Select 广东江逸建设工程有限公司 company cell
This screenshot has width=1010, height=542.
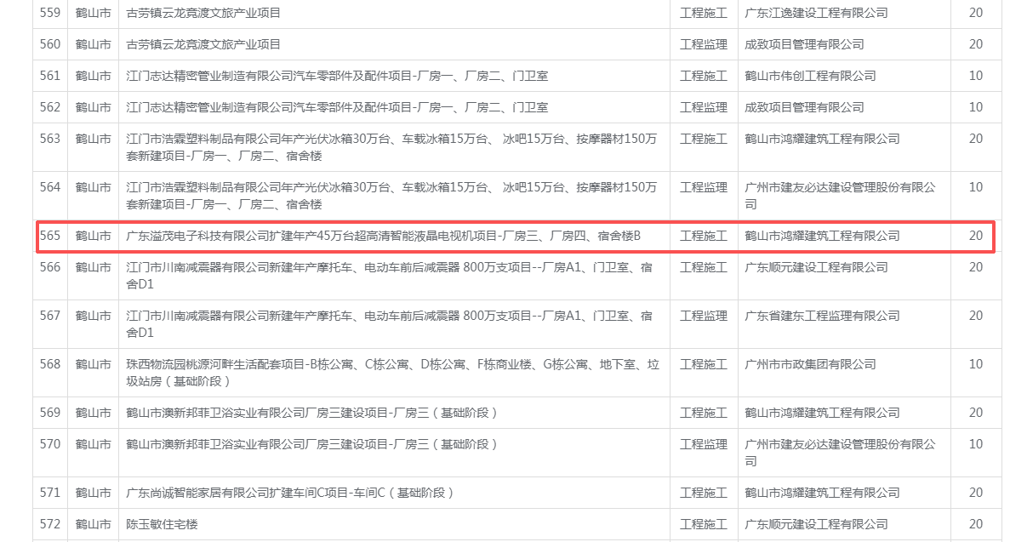pyautogui.click(x=816, y=13)
